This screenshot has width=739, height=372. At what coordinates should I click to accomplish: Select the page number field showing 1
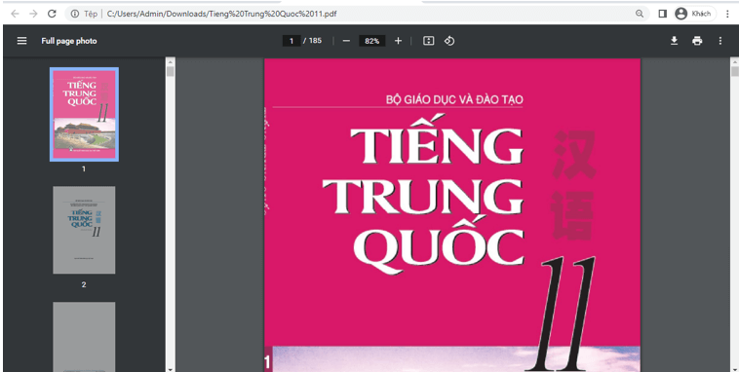tap(292, 41)
